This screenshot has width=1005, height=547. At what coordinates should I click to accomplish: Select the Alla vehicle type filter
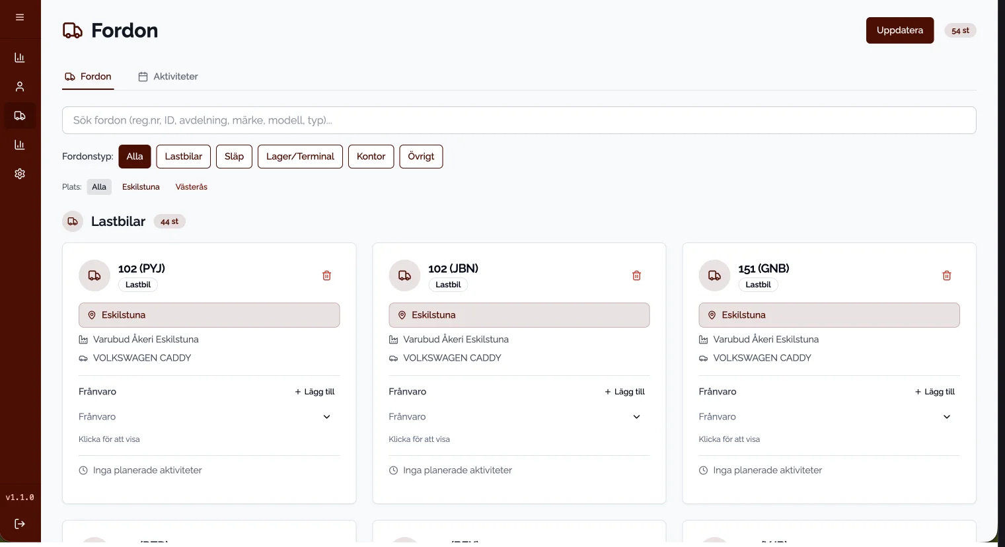[x=134, y=157]
